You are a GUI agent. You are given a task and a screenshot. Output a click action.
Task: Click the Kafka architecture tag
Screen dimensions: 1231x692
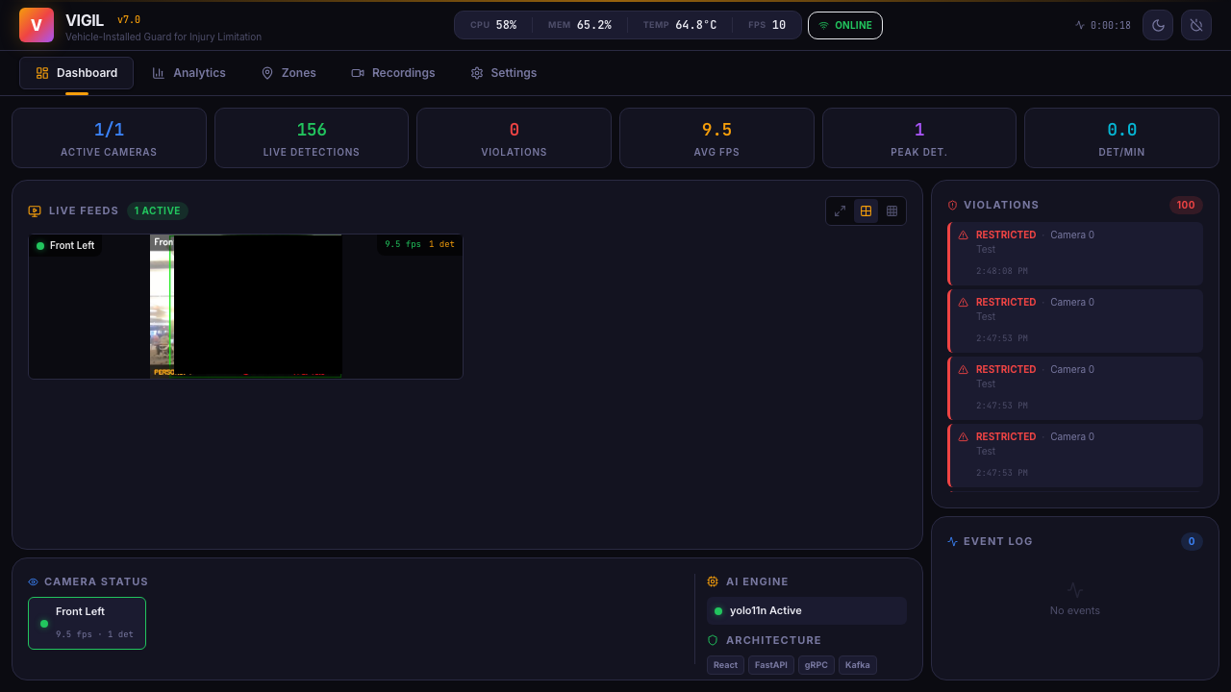857,665
